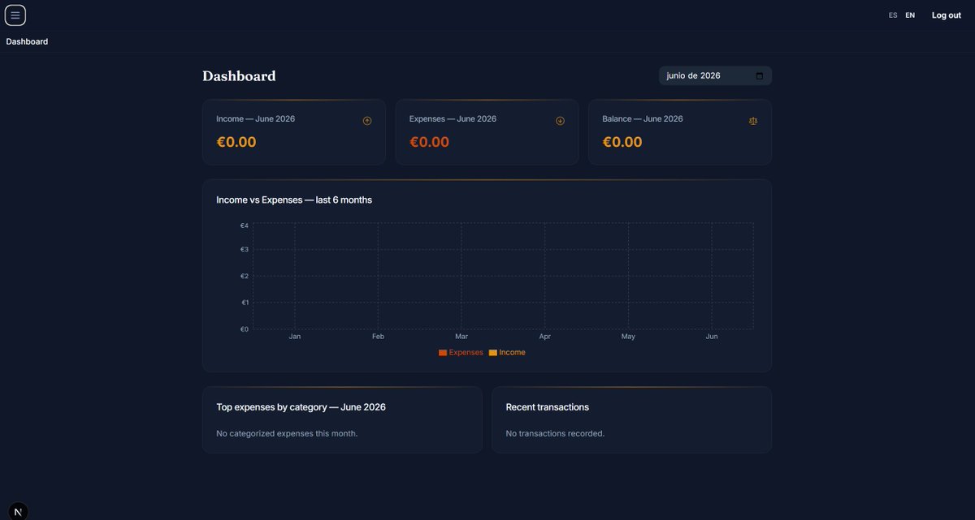Image resolution: width=975 pixels, height=520 pixels.
Task: Click the Mar axis label
Action: tap(461, 336)
